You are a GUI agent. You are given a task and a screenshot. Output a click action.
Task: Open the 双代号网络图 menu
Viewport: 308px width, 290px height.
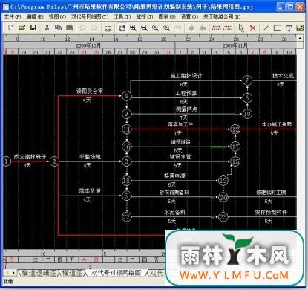[90, 16]
